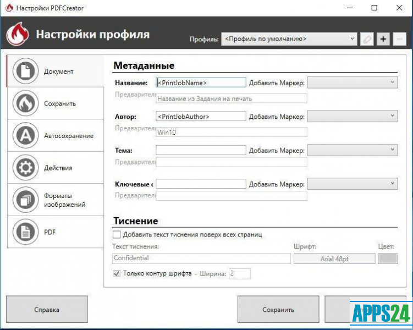The width and height of the screenshot is (413, 330).
Task: Expand Добавить Маркер dropdown for Ключевые слова
Action: [353, 184]
